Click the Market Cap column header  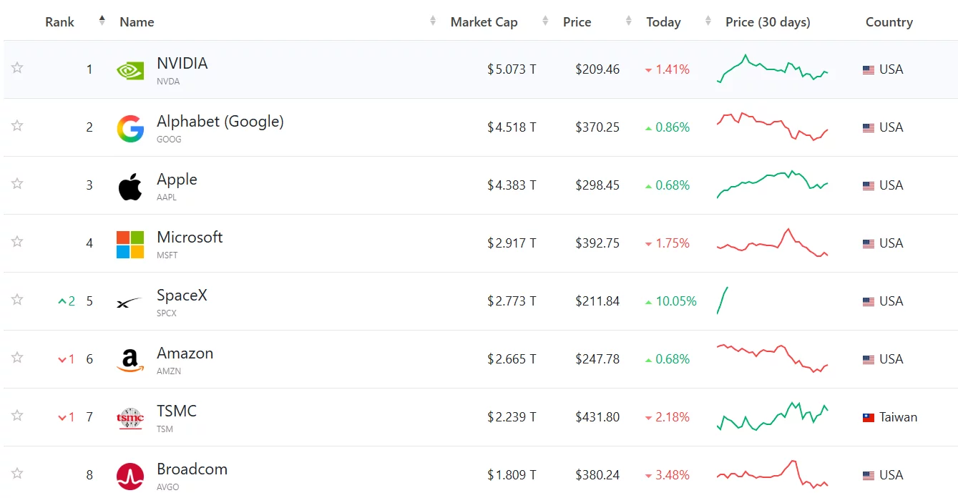484,22
